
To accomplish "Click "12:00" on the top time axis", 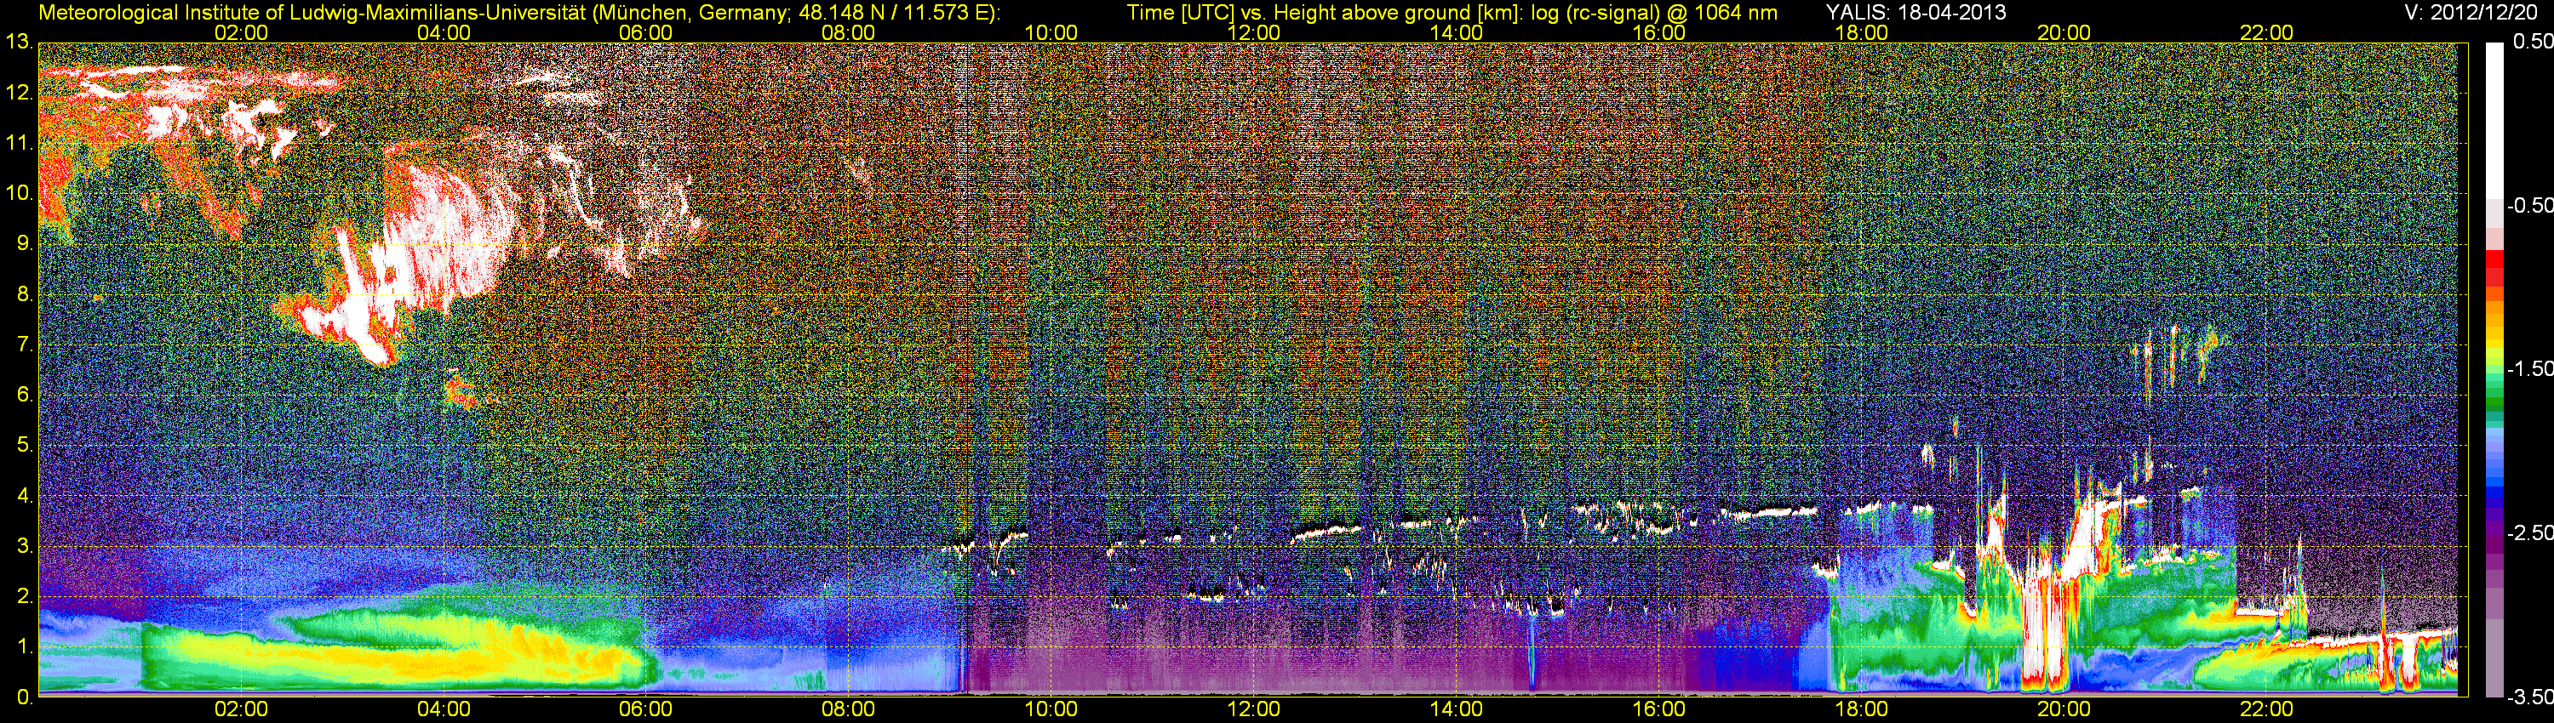I will pyautogui.click(x=1253, y=32).
